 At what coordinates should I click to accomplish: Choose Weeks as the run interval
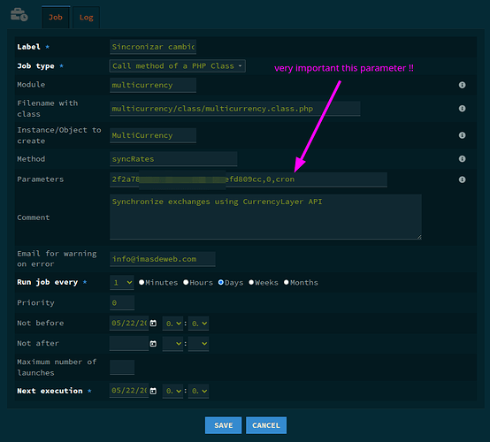click(x=251, y=282)
